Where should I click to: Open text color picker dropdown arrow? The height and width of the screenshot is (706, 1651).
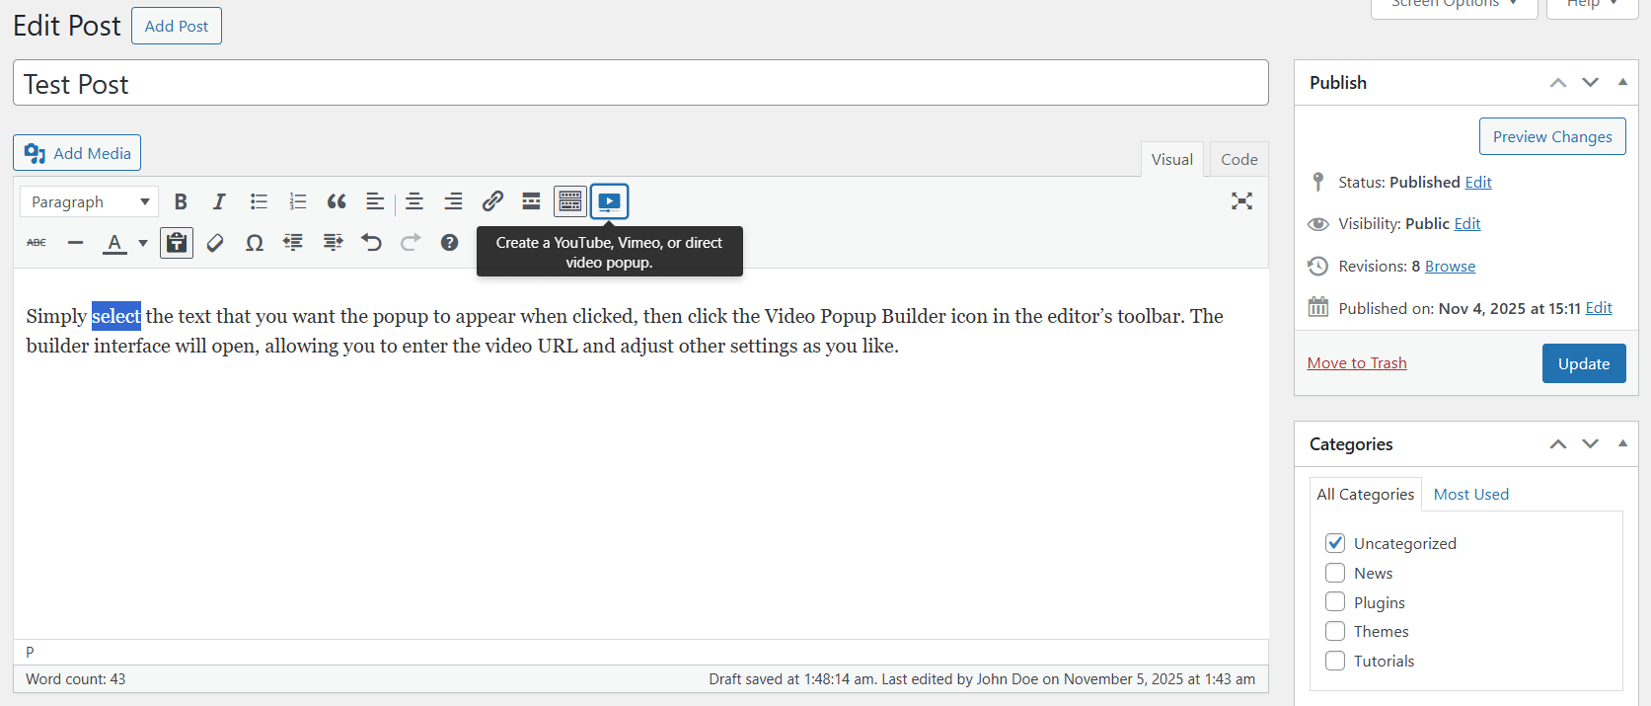[143, 243]
